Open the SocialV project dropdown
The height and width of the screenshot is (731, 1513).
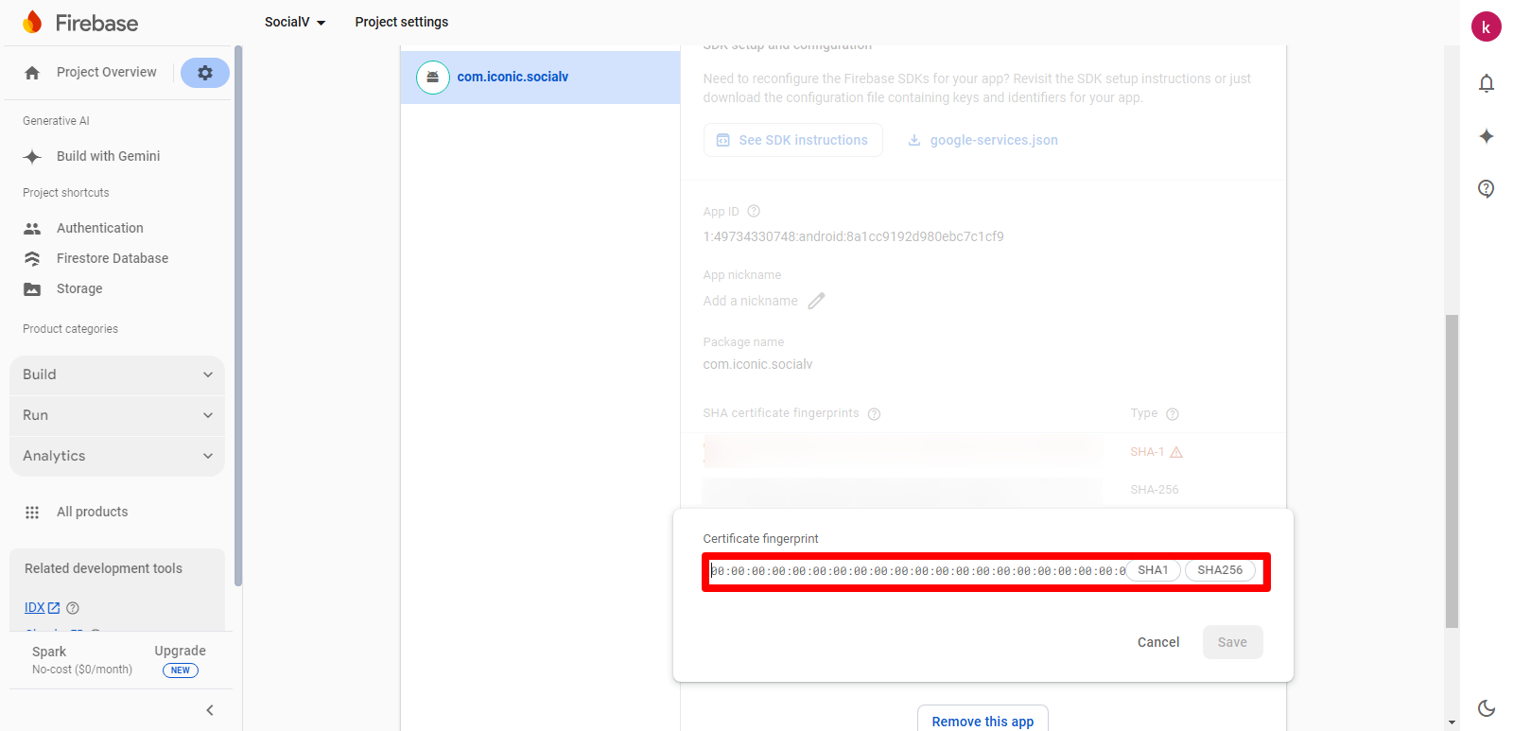(x=294, y=22)
